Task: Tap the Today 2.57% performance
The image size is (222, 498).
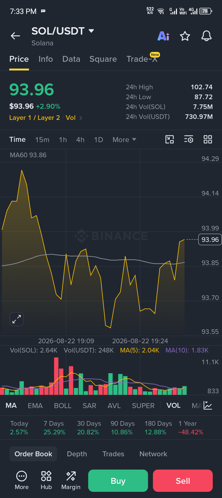Action: tap(19, 428)
